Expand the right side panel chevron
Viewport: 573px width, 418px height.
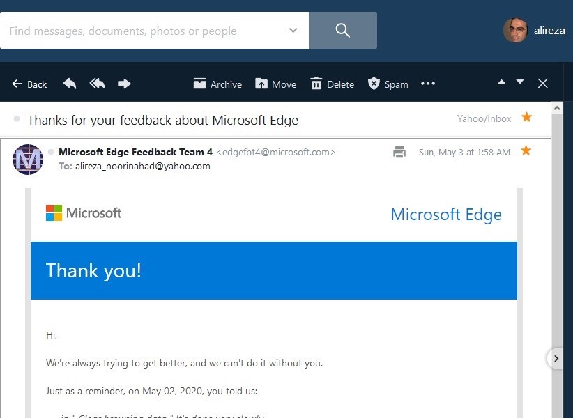point(556,359)
